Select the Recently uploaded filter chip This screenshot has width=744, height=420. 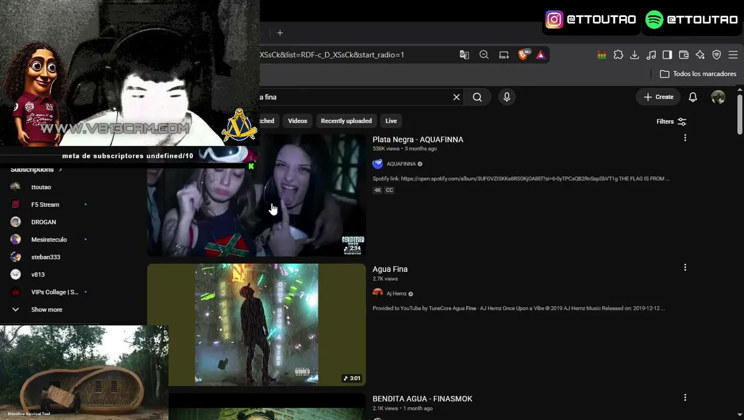[346, 121]
